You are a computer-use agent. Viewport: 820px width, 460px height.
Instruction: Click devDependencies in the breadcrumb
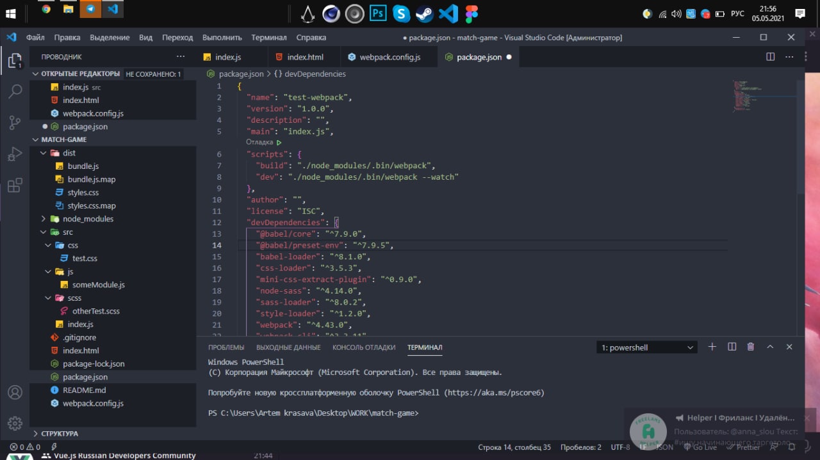310,74
